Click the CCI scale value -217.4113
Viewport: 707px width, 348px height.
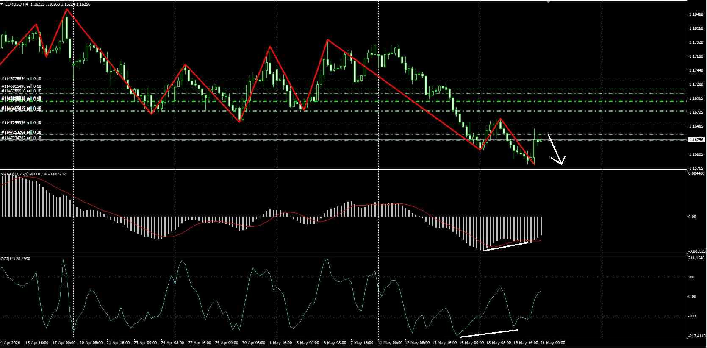(697, 336)
